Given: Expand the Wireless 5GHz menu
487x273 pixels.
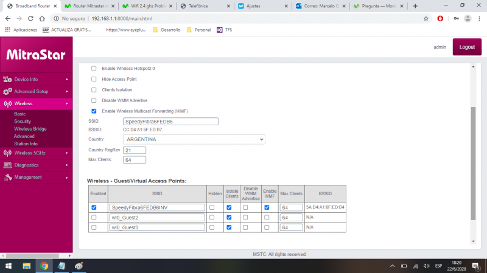Looking at the screenshot, I should pos(36,153).
